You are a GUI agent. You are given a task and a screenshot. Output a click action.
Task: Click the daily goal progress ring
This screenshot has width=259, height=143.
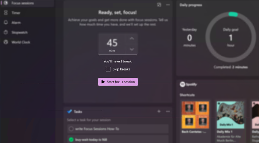pyautogui.click(x=231, y=37)
